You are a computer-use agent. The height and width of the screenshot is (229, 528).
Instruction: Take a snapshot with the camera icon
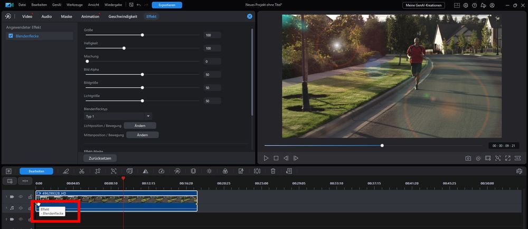[468, 158]
